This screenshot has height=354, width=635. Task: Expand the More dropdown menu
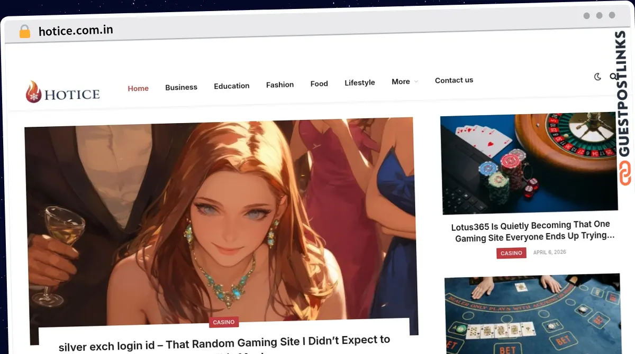(x=405, y=81)
